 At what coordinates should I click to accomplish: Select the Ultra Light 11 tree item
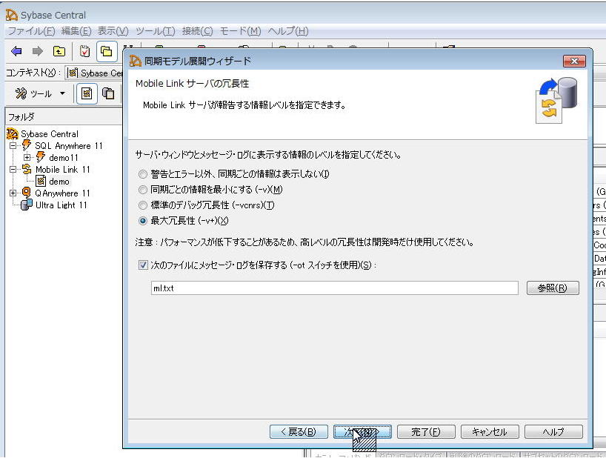(61, 205)
